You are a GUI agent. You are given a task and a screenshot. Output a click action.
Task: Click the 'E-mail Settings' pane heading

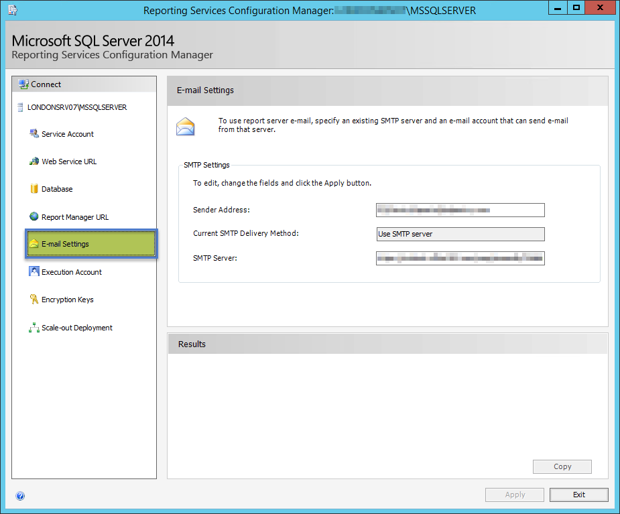pos(205,90)
